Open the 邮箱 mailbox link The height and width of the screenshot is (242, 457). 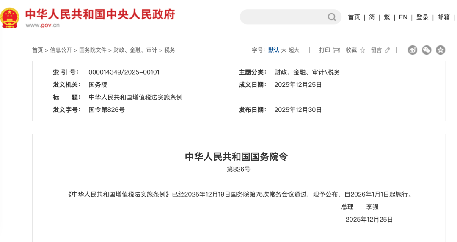coord(443,17)
